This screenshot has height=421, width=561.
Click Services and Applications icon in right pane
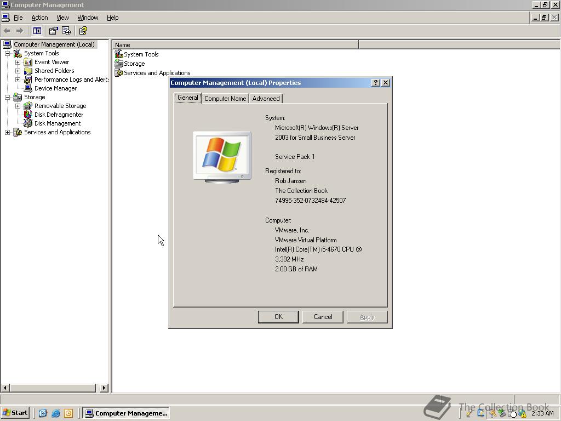coord(119,73)
